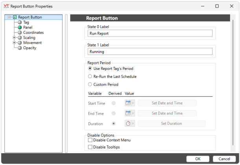Collapse the Report Button tree root
240x165 pixels.
tap(9, 17)
